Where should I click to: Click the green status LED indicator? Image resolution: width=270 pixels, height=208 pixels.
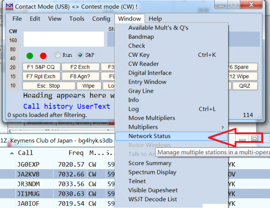pos(30,56)
